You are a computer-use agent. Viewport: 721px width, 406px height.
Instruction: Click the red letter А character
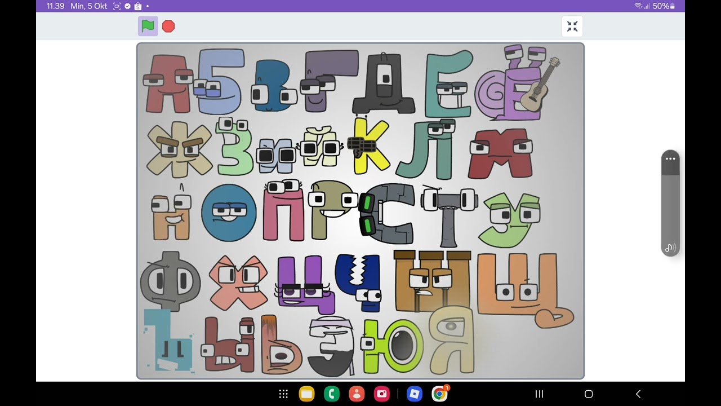click(167, 83)
